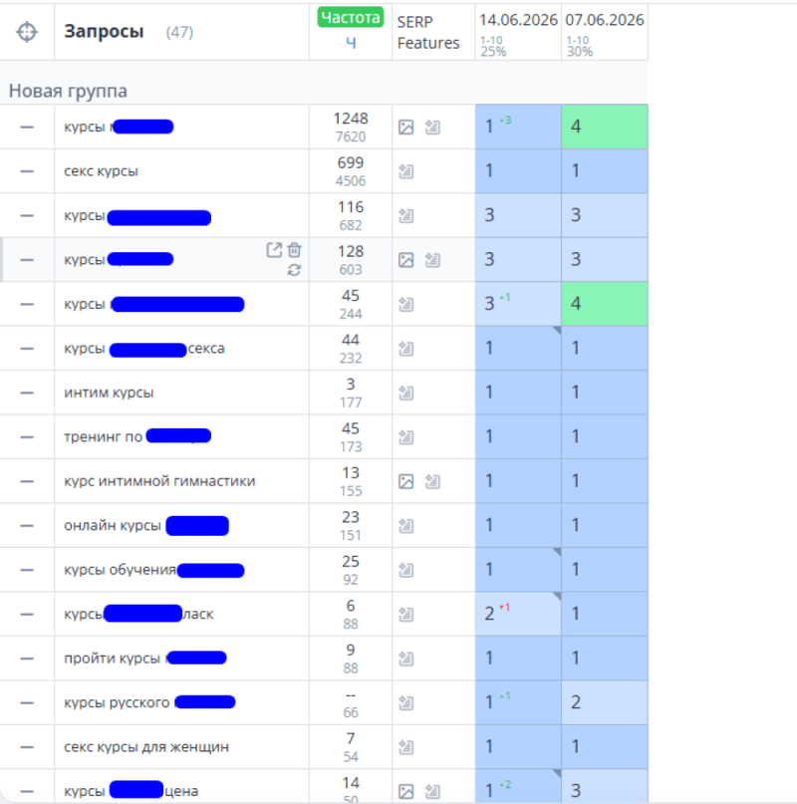This screenshot has width=797, height=804.
Task: Click the "25%" top-10 share under 14.06.2026
Action: (x=493, y=51)
